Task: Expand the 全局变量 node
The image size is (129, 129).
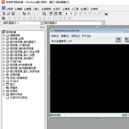Action: tap(4, 75)
